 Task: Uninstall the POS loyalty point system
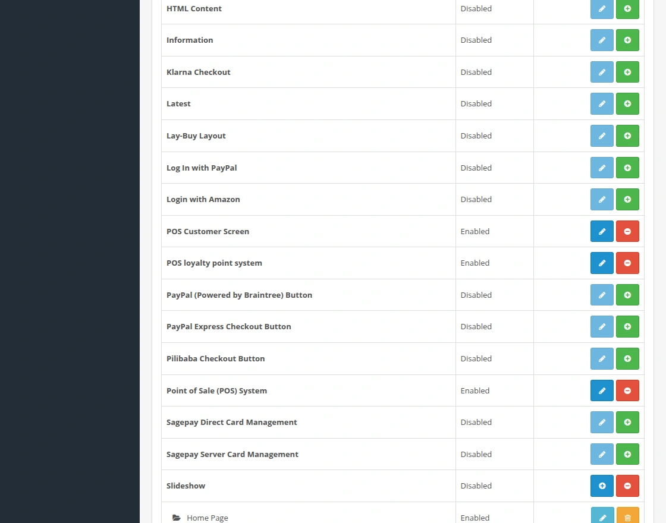coord(627,263)
